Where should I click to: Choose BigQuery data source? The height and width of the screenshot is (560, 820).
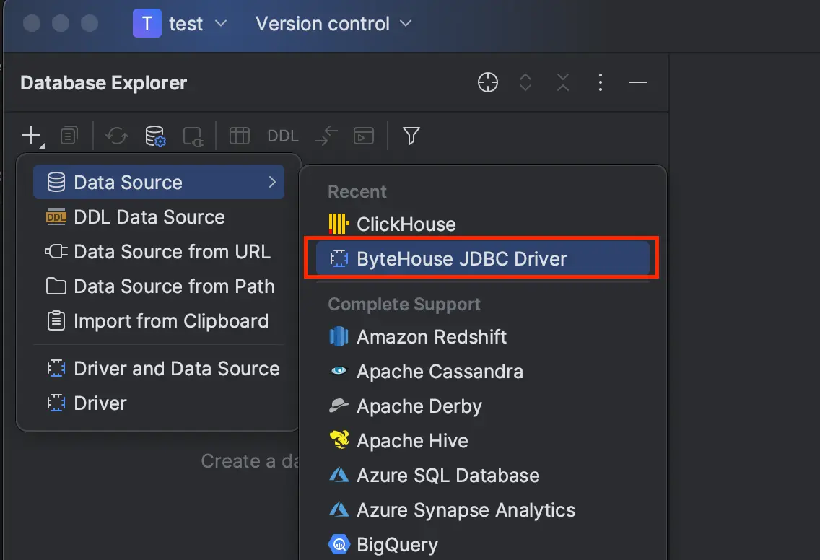point(483,544)
